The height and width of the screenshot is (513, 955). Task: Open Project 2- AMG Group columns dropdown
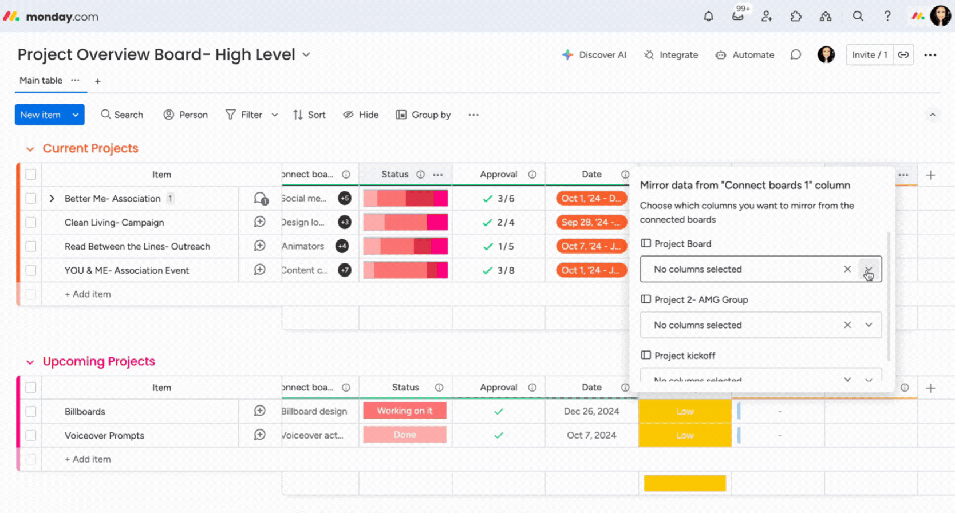coord(869,325)
